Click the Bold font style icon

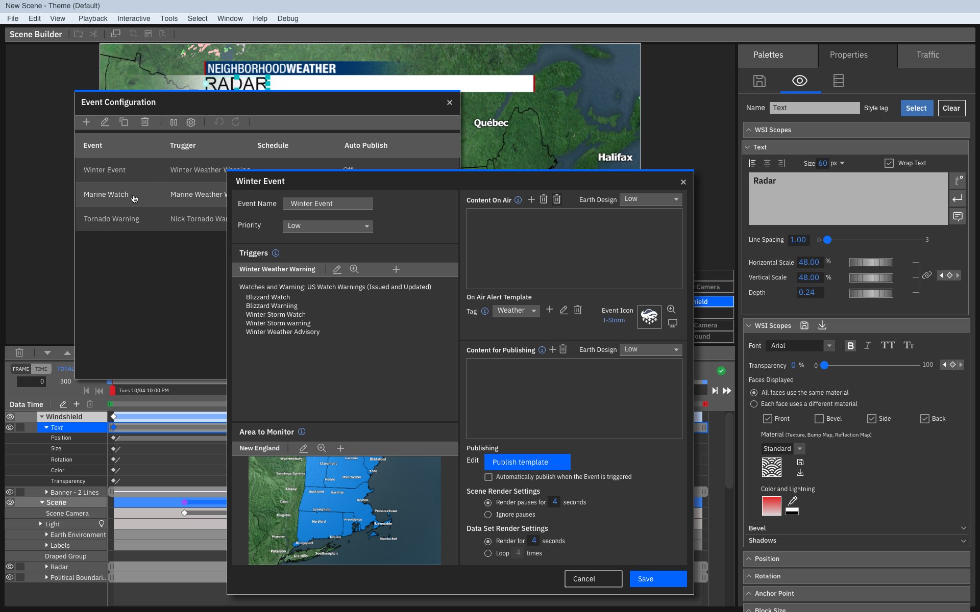click(850, 346)
